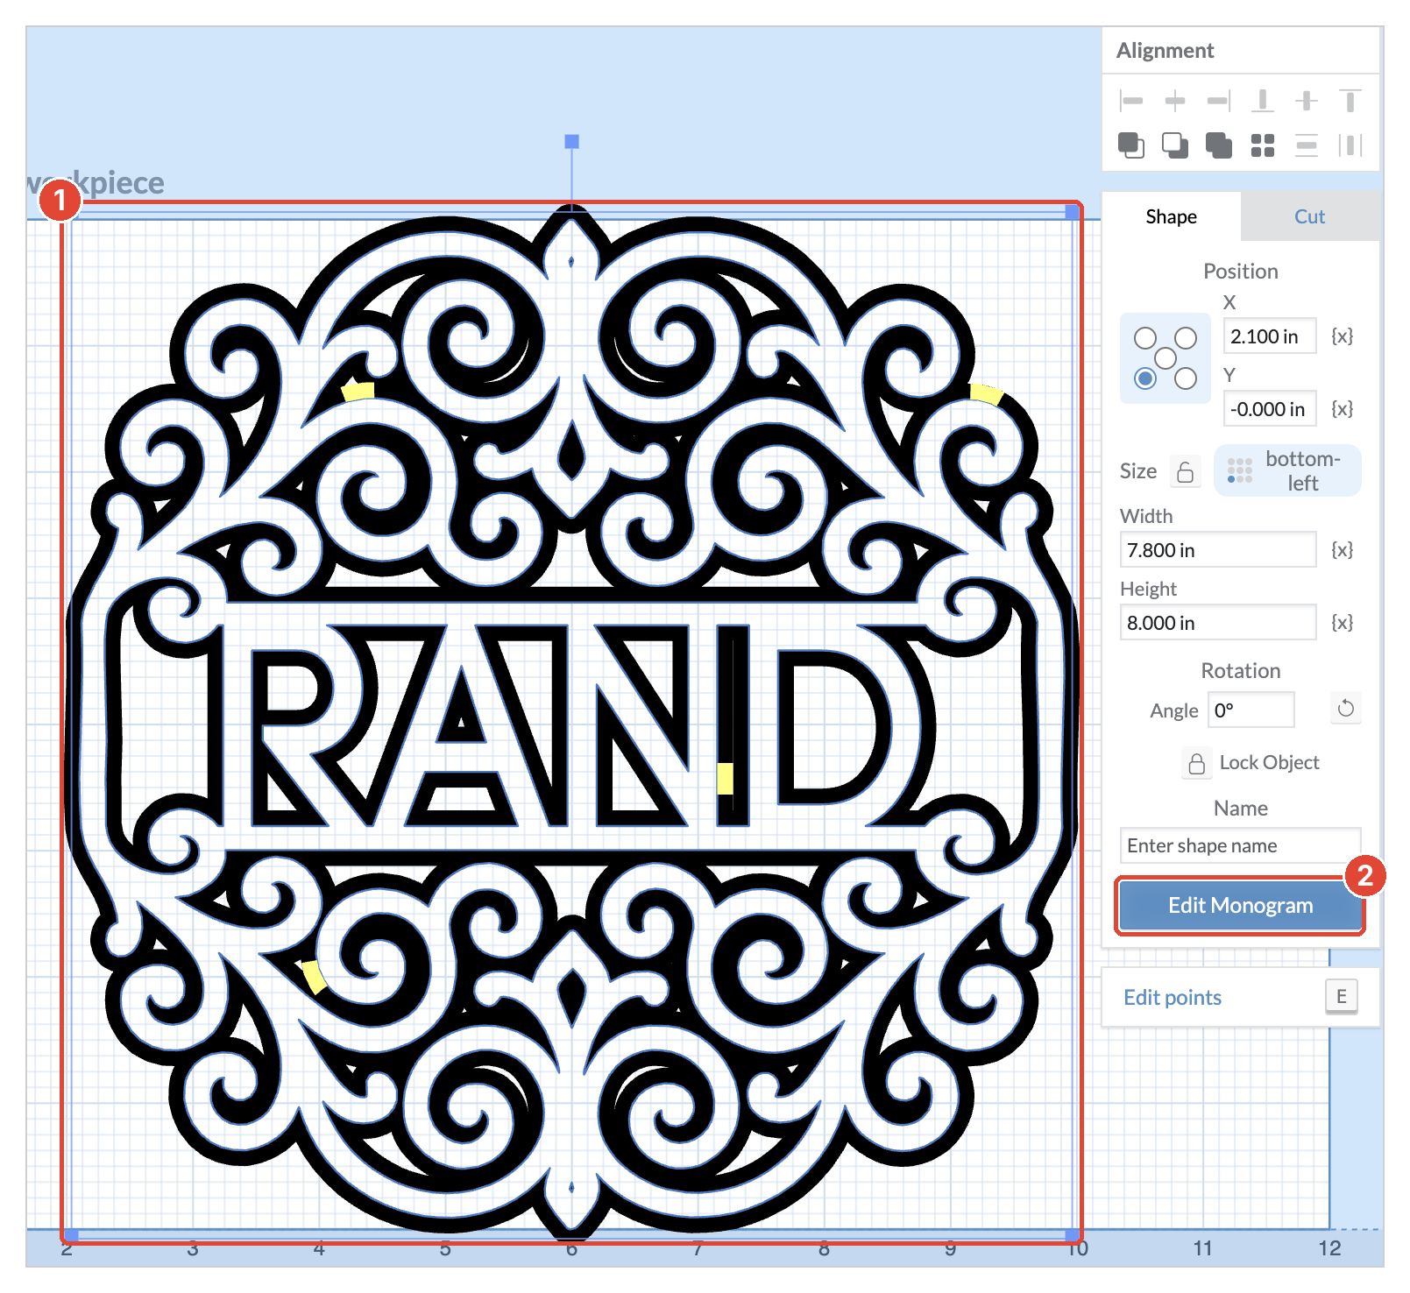
Task: Click the Width input field
Action: pos(1218,550)
